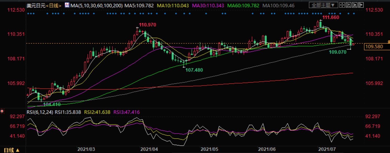
Task: Click the rightmost exit-arrow chart icon
Action: pyautogui.click(x=361, y=5)
